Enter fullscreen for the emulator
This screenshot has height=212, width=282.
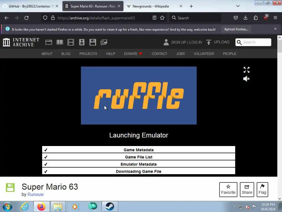pyautogui.click(x=246, y=70)
